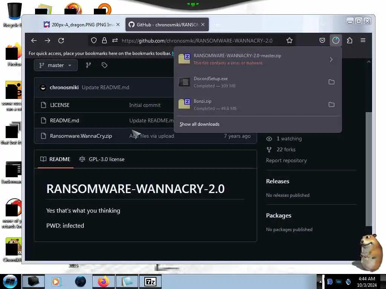Open the Initial commit link
Viewport: 386px width, 289px height.
pyautogui.click(x=145, y=105)
